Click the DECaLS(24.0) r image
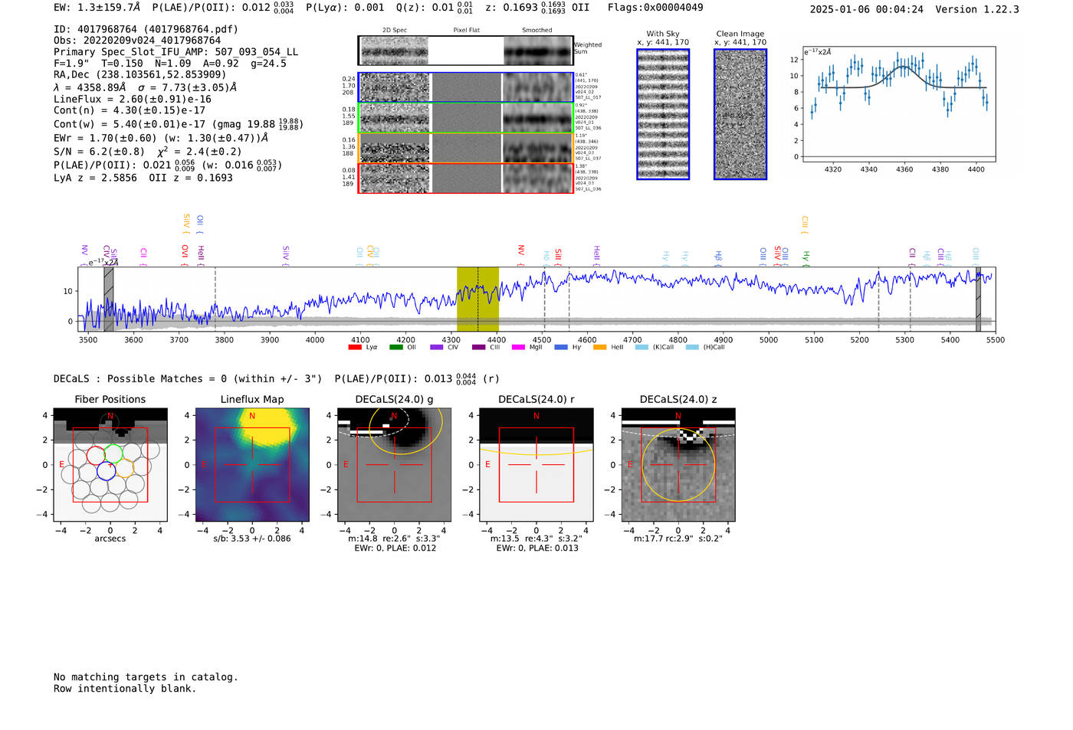Screen dimensions: 1073x730 click(536, 465)
